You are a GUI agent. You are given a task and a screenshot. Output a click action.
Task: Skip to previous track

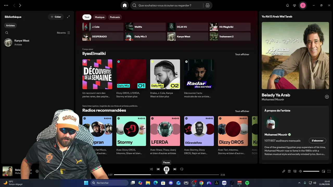[x=158, y=169]
